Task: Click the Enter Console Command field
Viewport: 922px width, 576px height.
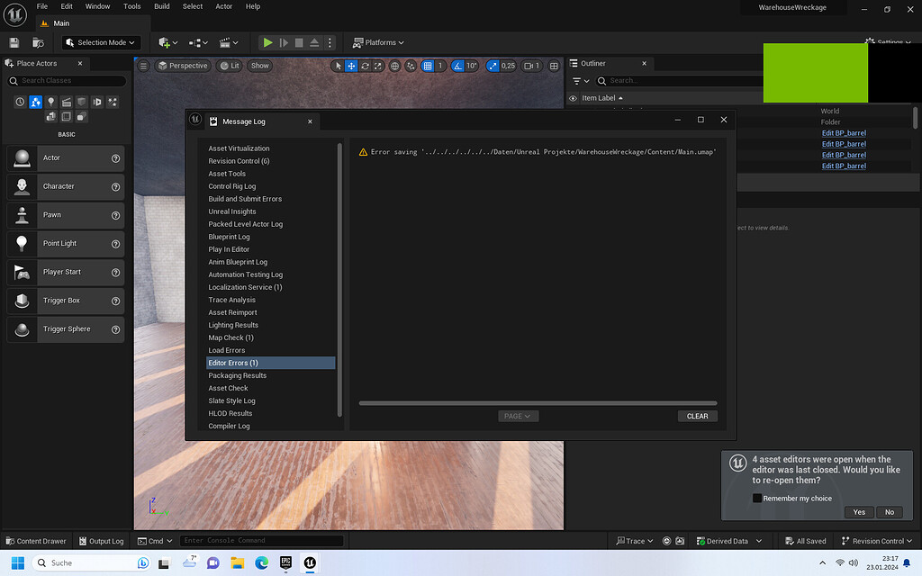Action: point(261,541)
